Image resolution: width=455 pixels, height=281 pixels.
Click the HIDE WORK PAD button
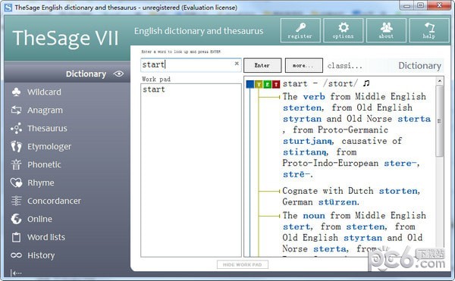pyautogui.click(x=243, y=264)
